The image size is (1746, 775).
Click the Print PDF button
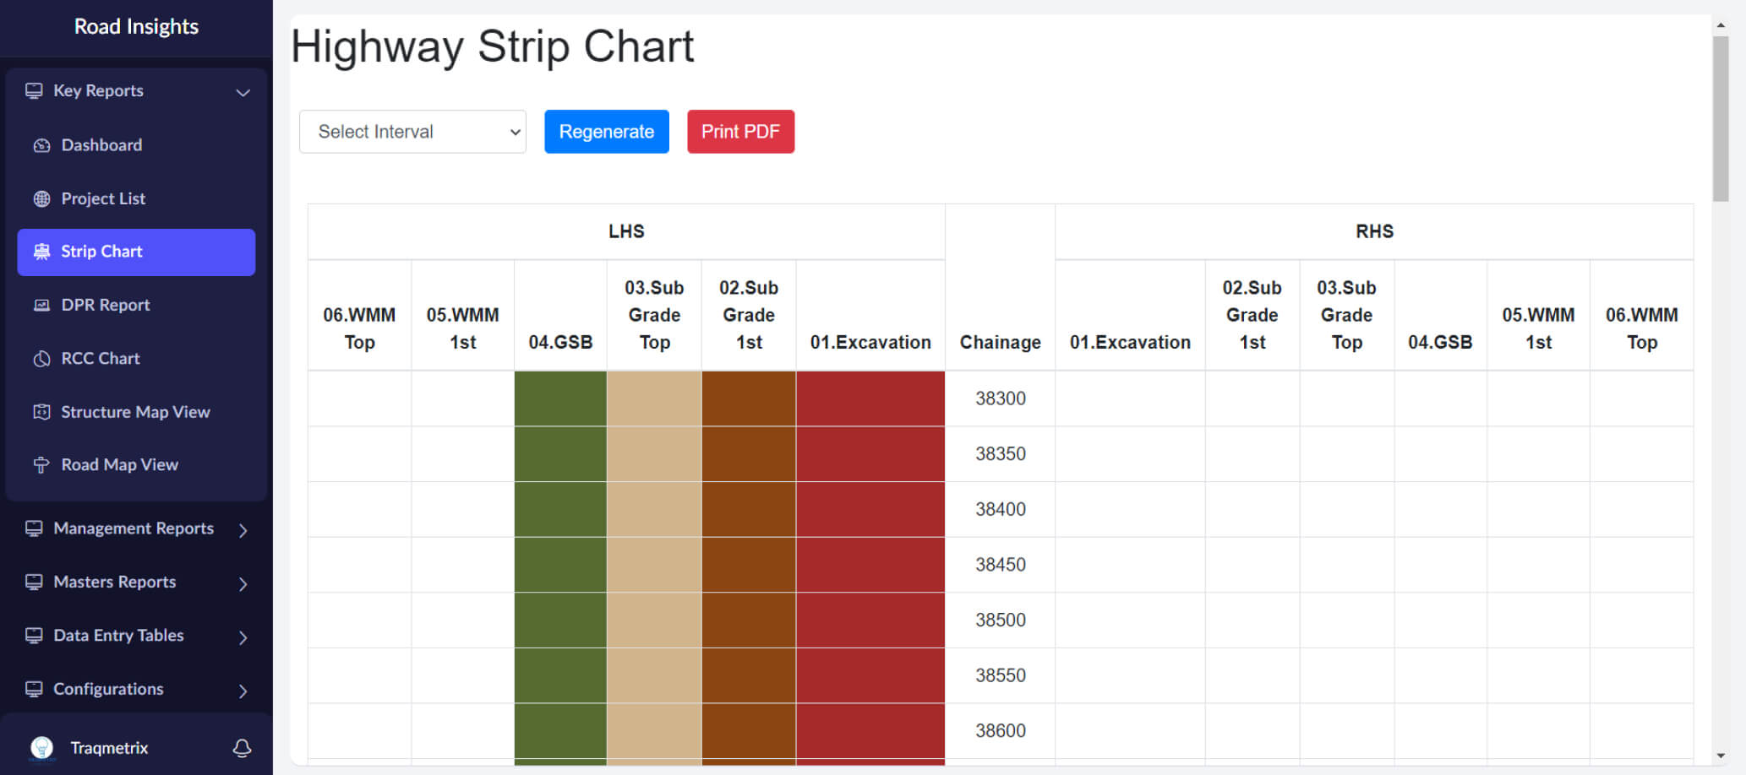pos(739,131)
